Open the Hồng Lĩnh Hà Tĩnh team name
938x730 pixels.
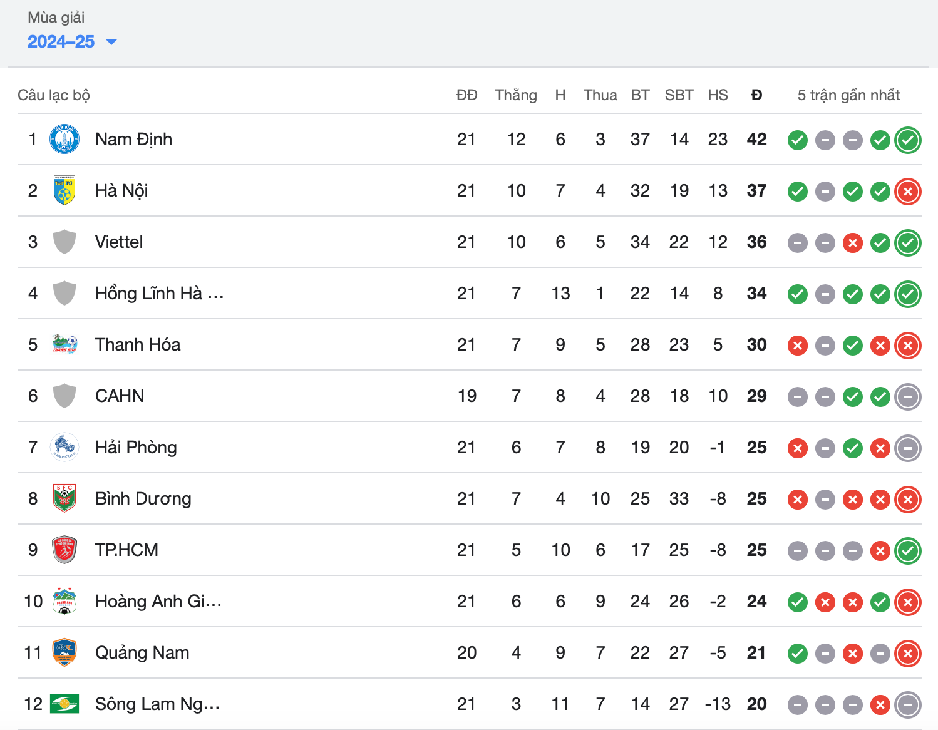point(160,293)
